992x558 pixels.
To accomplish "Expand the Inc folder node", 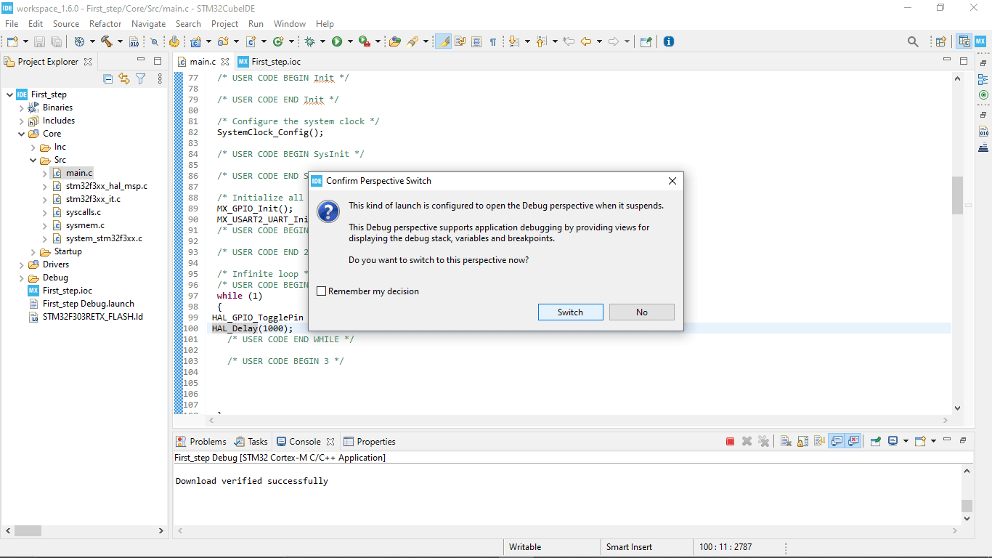I will coord(33,147).
